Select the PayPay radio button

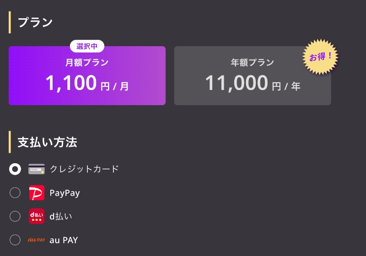pos(15,193)
